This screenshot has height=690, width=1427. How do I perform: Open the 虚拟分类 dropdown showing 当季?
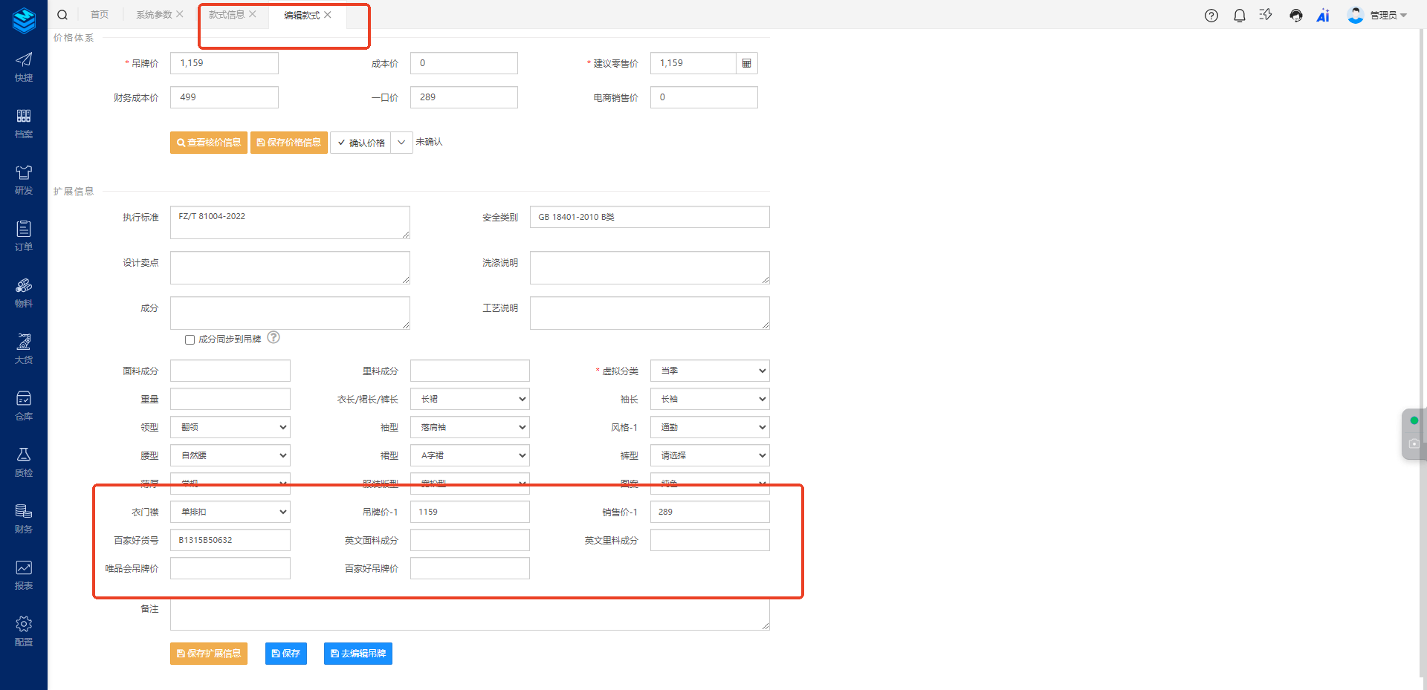point(709,371)
